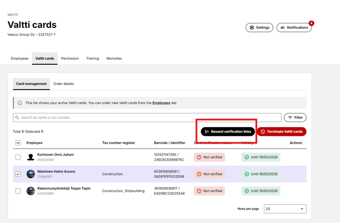Click the magnifier icon in the search box
The image size is (340, 223).
pyautogui.click(x=17, y=118)
